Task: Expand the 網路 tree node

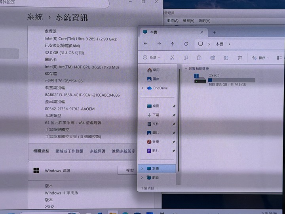Action: (142, 178)
